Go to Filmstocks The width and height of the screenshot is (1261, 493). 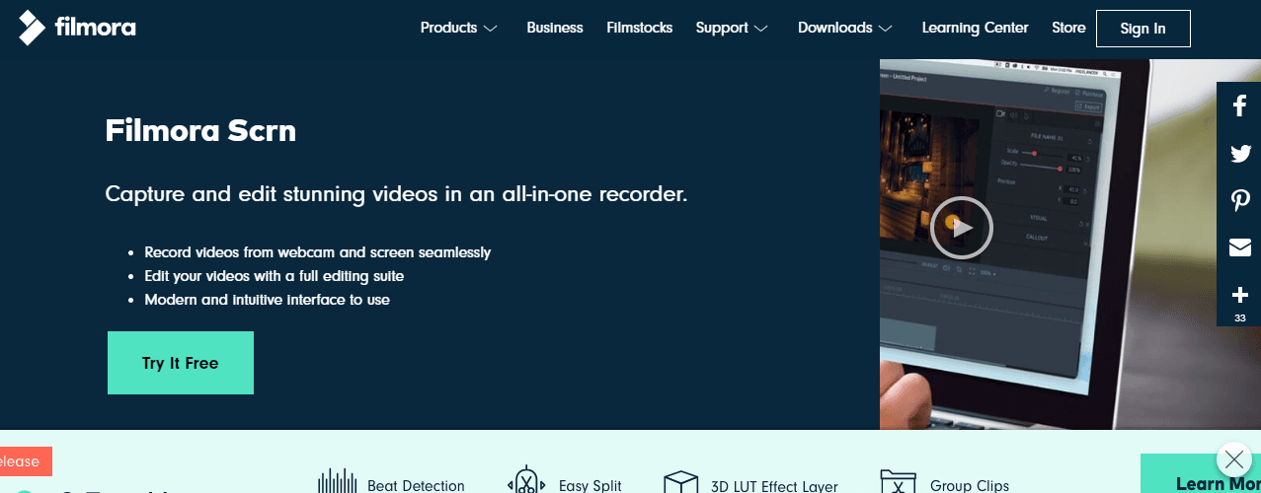640,28
